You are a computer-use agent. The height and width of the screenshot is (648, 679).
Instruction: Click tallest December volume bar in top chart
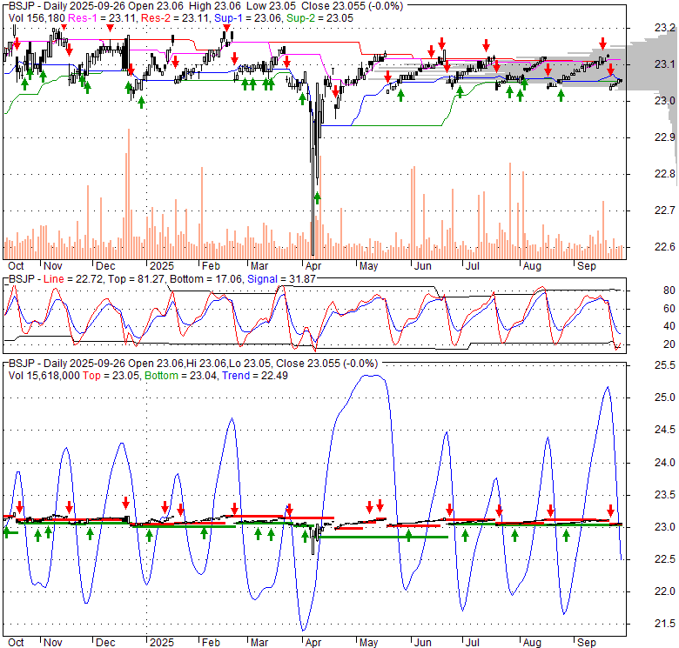(129, 194)
